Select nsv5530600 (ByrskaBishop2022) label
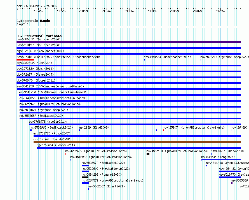The width and height of the screenshot is (249, 200). point(106,169)
